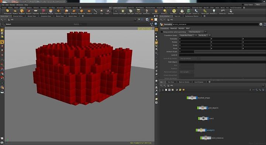Toggle display flag on envlight1 node
This screenshot has width=266, height=145.
(206, 130)
